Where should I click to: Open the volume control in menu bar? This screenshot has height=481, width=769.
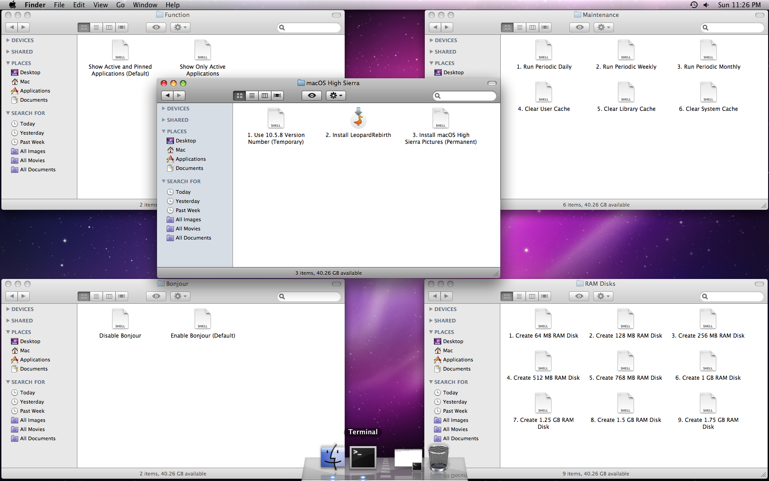point(706,5)
